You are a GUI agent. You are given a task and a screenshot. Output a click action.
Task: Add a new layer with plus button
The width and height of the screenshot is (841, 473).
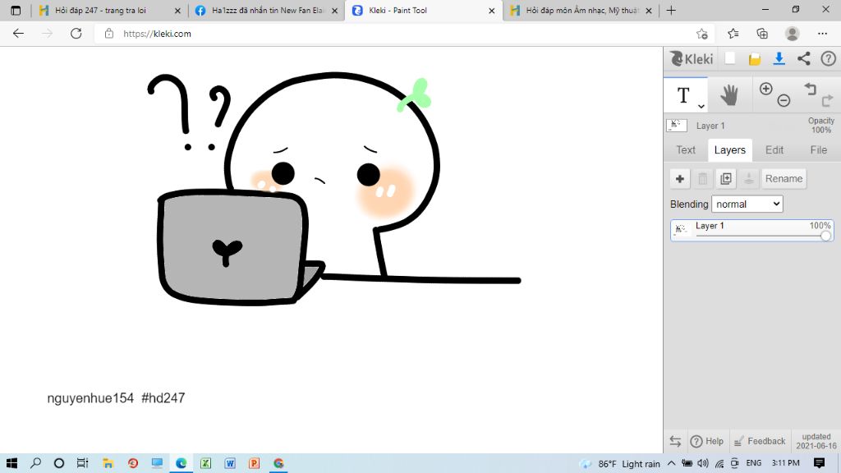(x=679, y=178)
